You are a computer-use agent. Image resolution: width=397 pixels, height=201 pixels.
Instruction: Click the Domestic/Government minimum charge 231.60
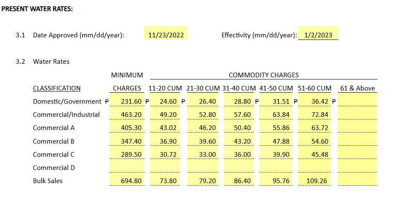127,99
